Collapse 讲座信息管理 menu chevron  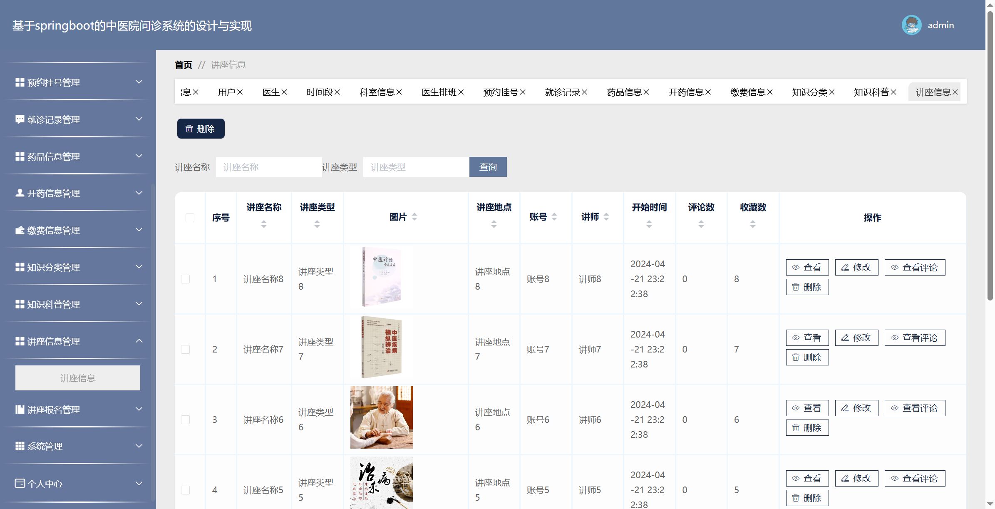139,341
